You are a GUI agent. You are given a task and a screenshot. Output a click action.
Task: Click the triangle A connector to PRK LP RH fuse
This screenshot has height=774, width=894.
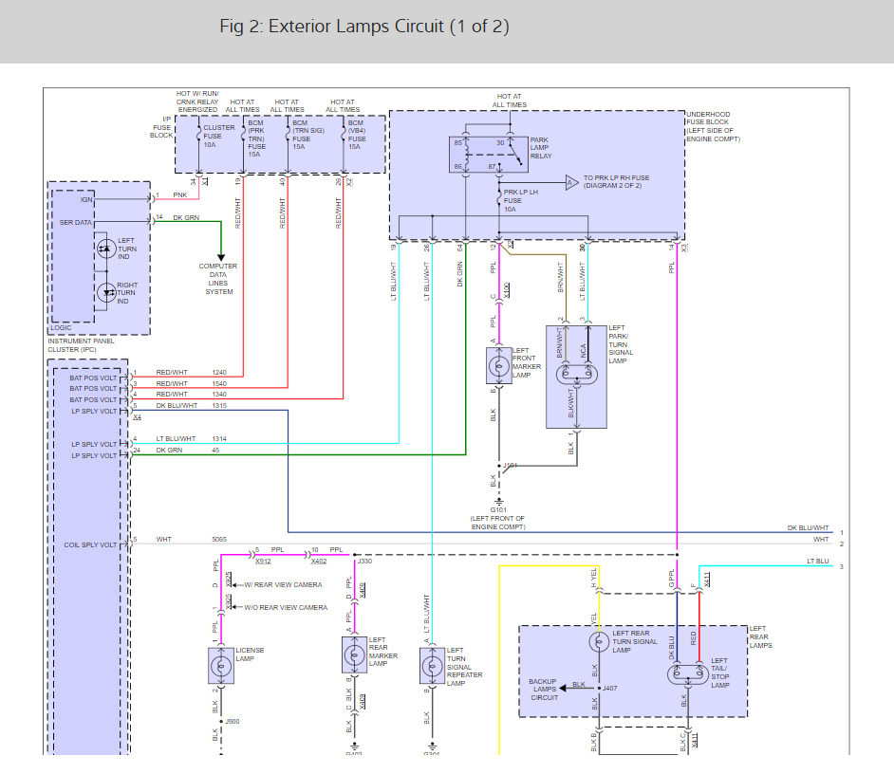point(571,181)
